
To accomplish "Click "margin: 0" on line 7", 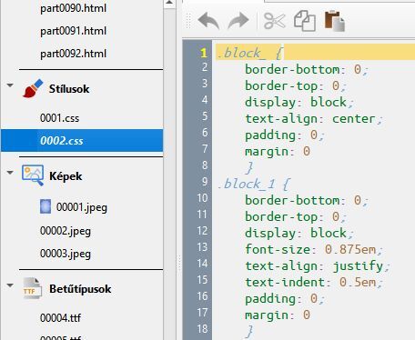I will (x=278, y=151).
